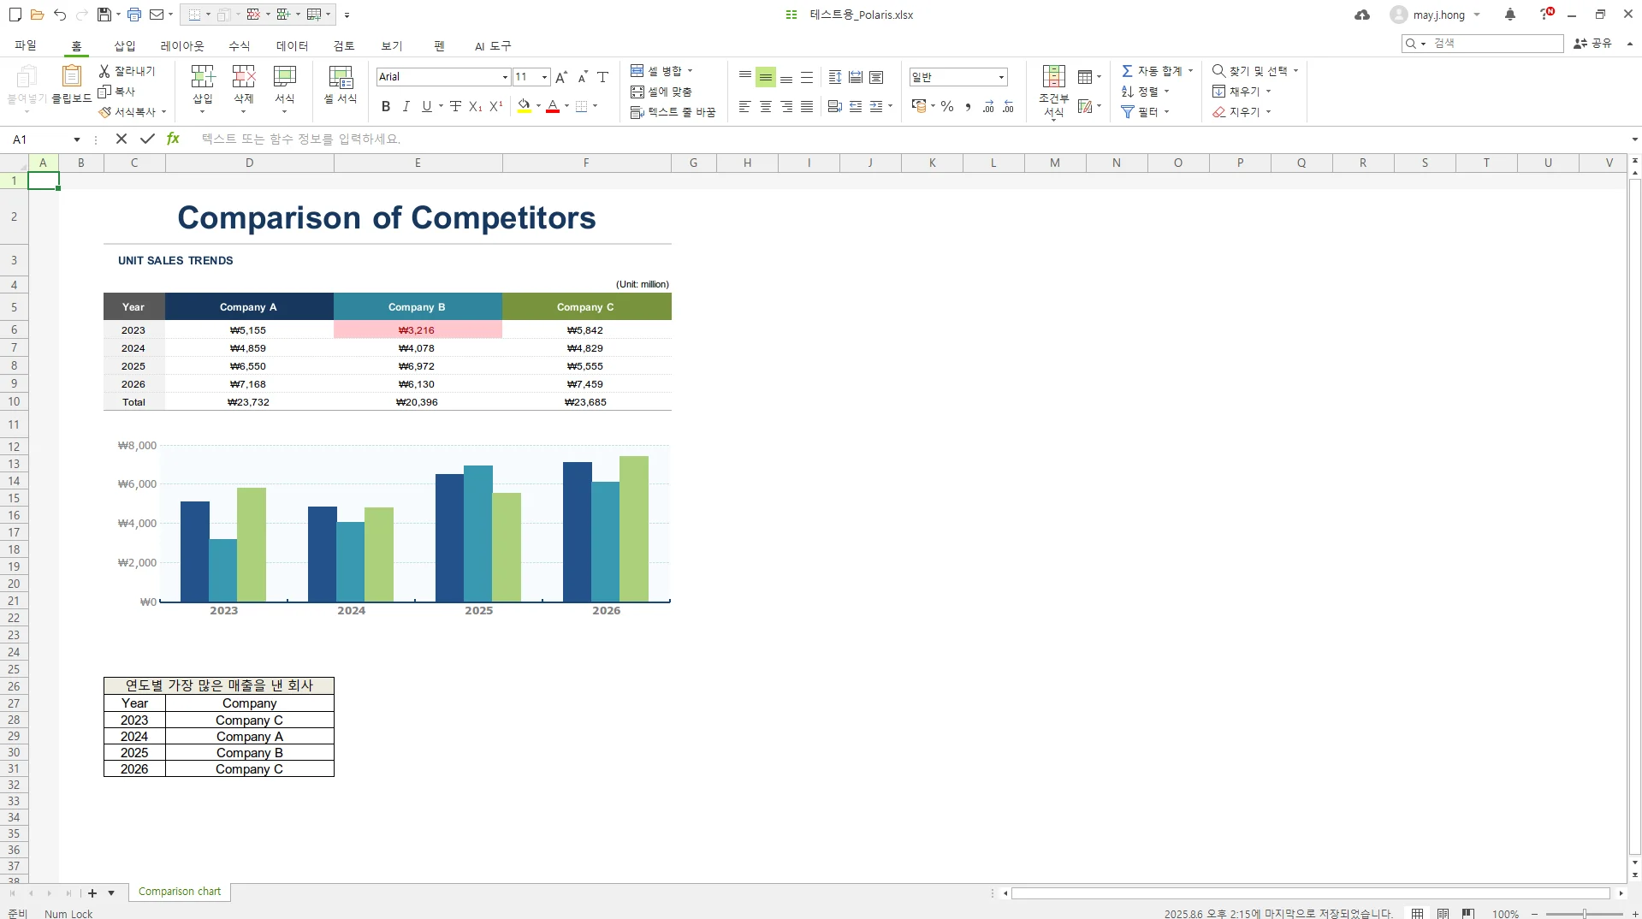Click the undo arrow icon

point(59,15)
